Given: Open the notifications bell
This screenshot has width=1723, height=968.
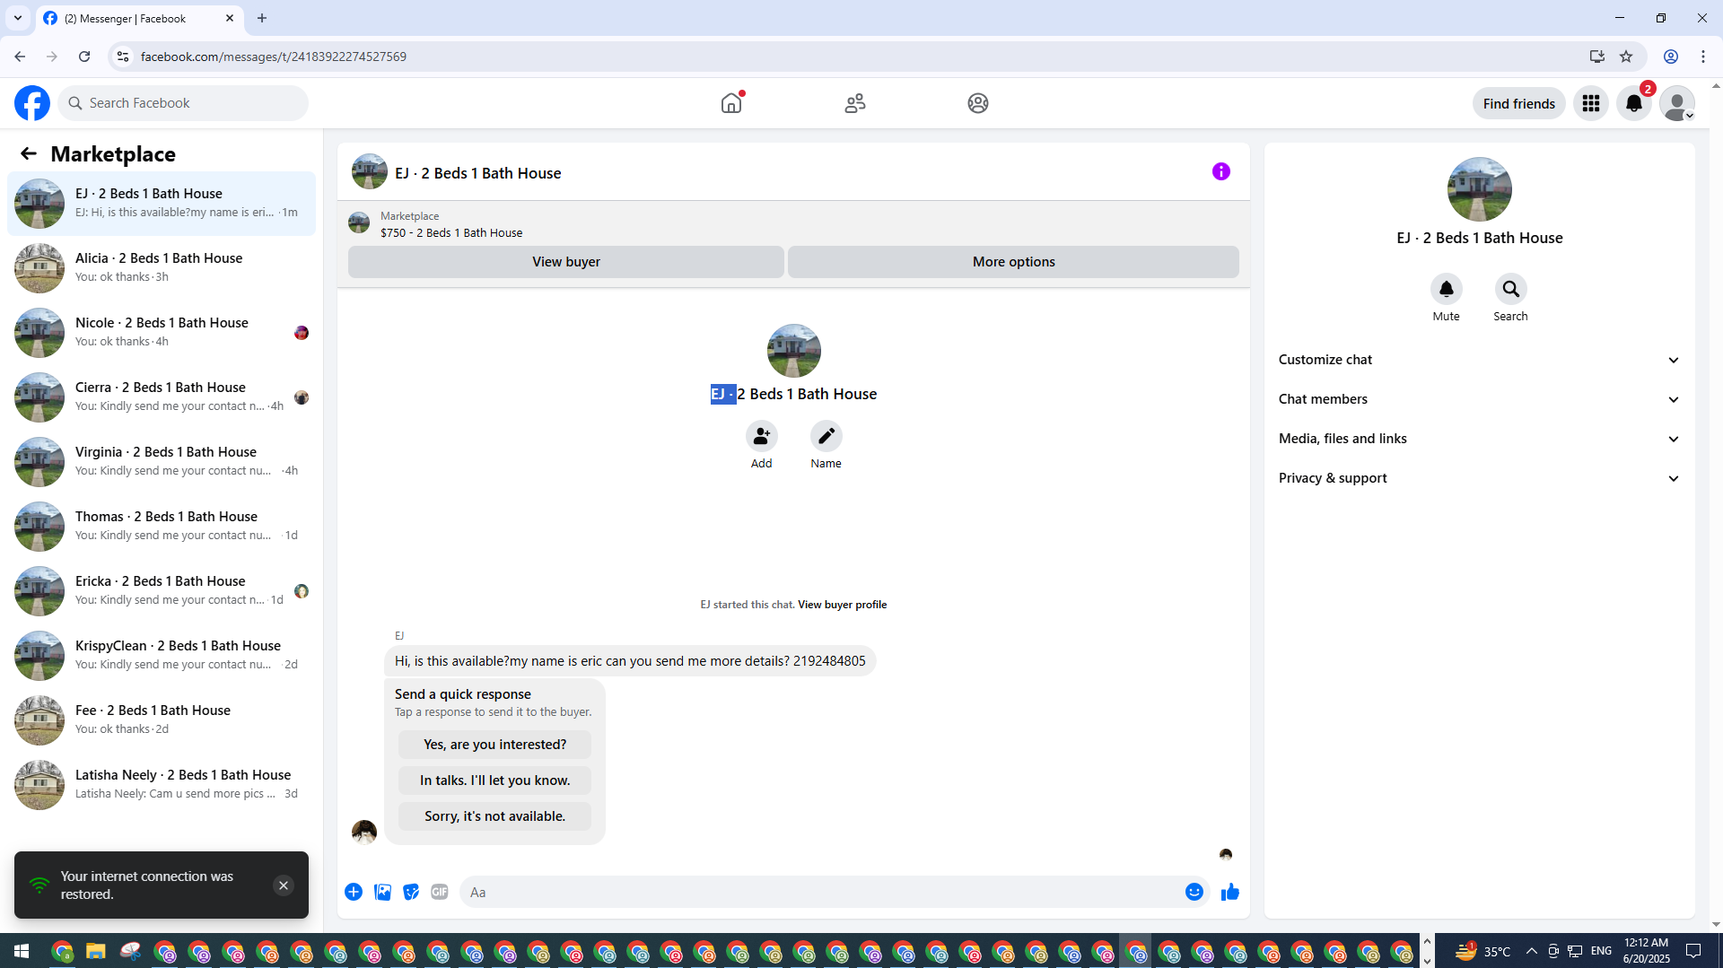Looking at the screenshot, I should tap(1634, 103).
